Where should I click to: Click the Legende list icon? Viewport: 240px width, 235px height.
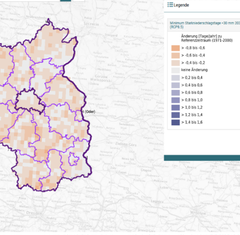tap(170, 5)
